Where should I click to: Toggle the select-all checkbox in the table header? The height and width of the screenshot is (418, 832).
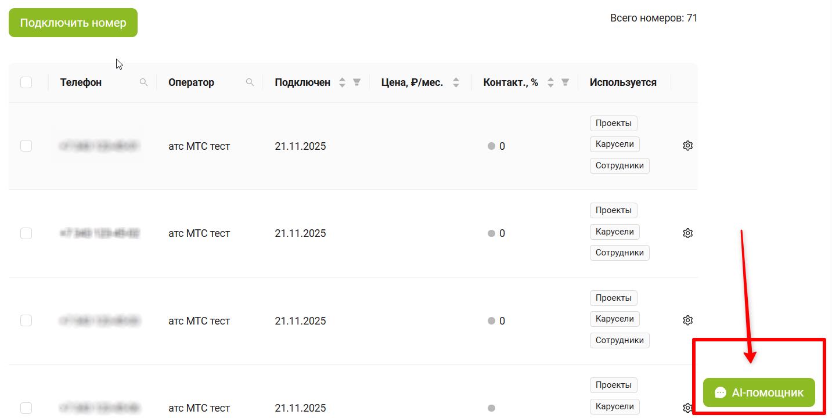tap(26, 82)
